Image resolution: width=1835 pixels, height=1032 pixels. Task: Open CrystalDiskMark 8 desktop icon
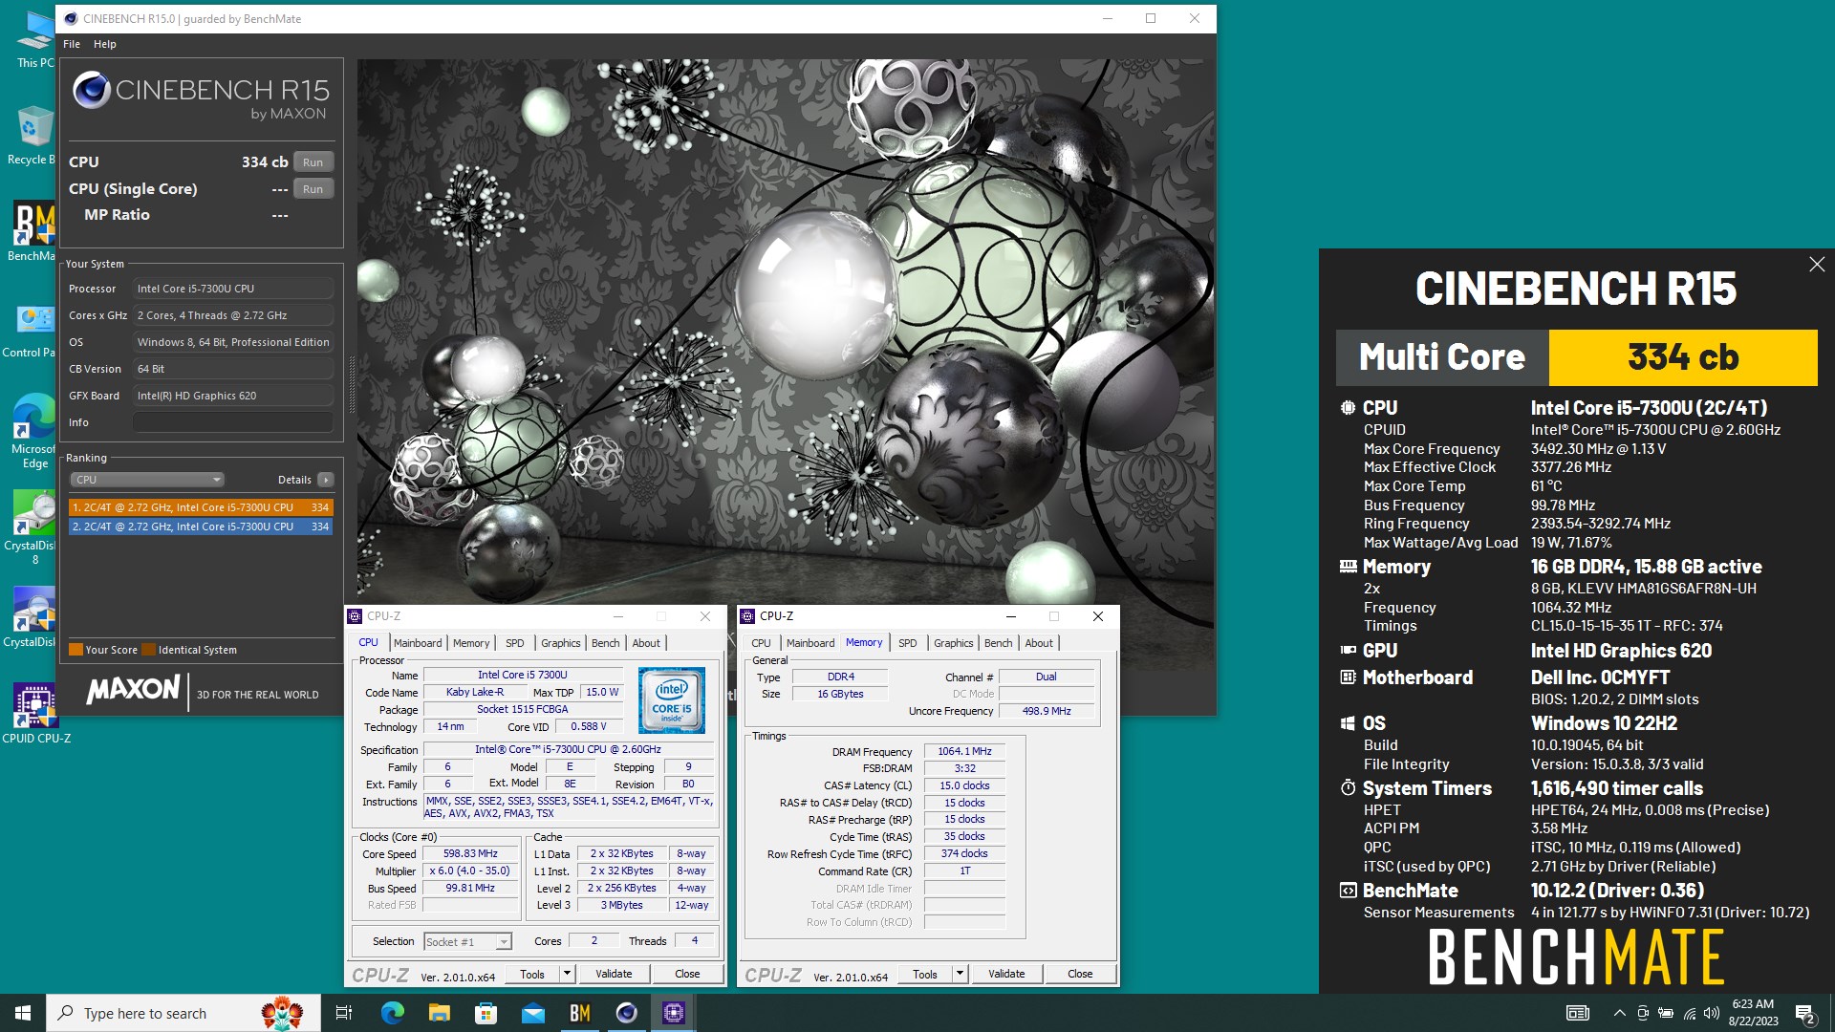click(x=34, y=527)
